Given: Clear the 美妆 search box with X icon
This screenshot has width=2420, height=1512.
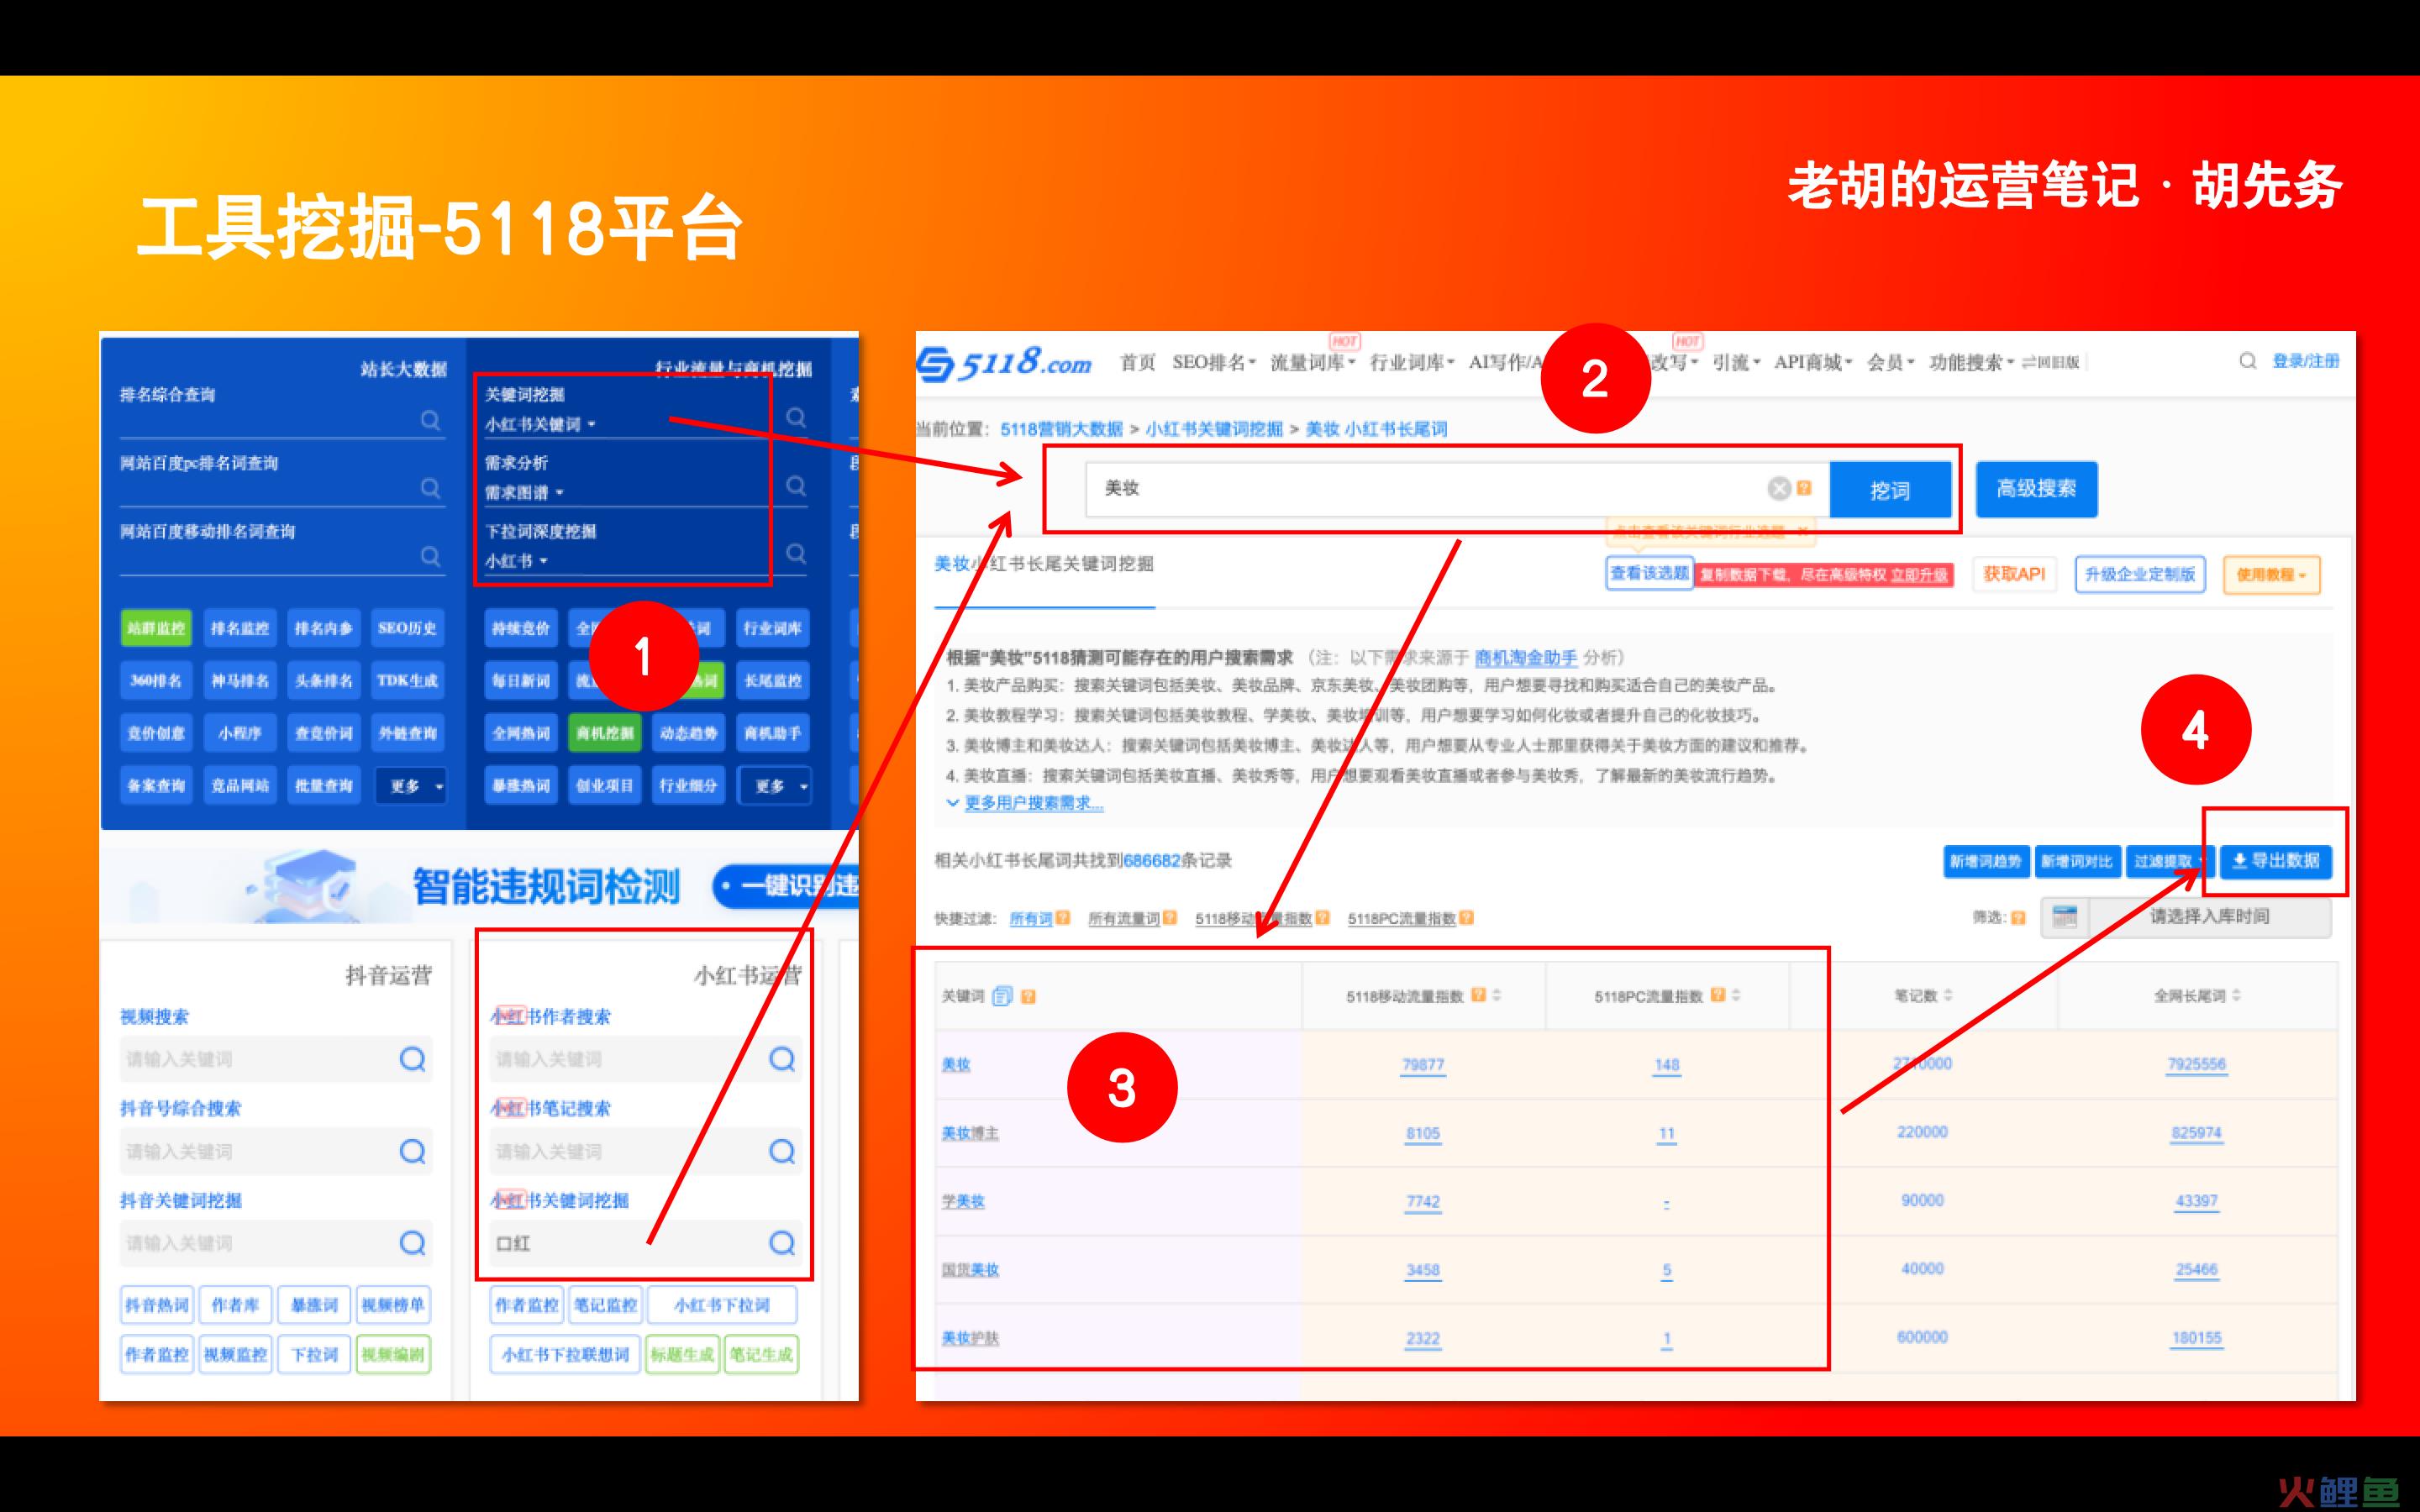Looking at the screenshot, I should 1778,488.
